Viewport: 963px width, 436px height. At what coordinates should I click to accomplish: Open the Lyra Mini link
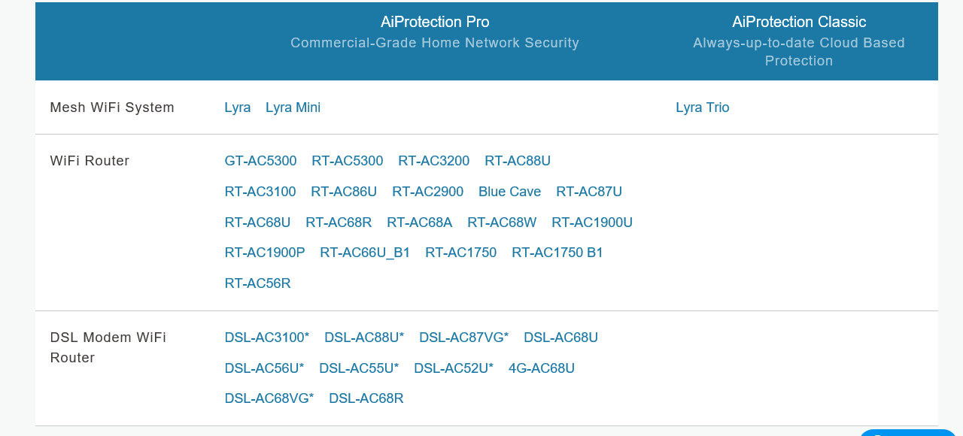293,107
